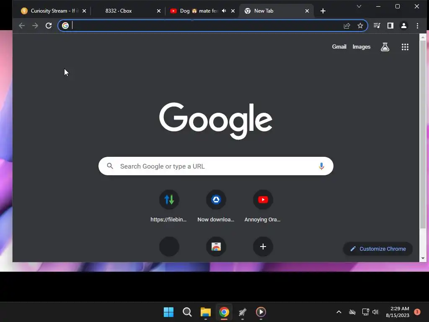Open the rocket app on taskbar
The image size is (429, 322).
coord(243,312)
